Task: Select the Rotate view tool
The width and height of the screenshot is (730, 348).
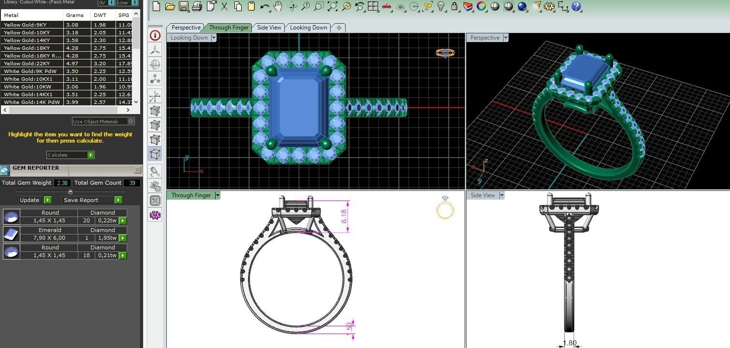Action: tap(292, 6)
